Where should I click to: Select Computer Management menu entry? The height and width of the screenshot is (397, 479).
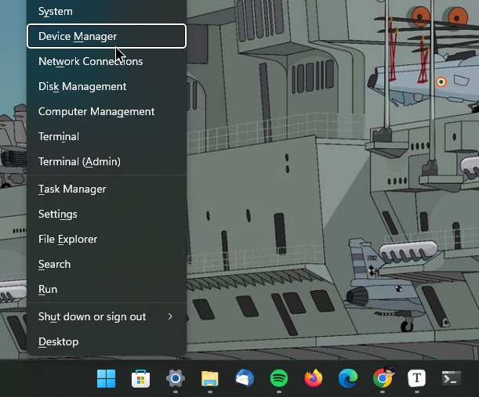tap(107, 111)
